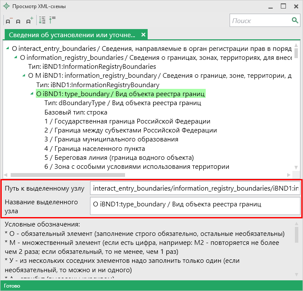Viewport: 303px width, 291px height.
Task: Reset font size with plain A icon
Action: (x=19, y=21)
